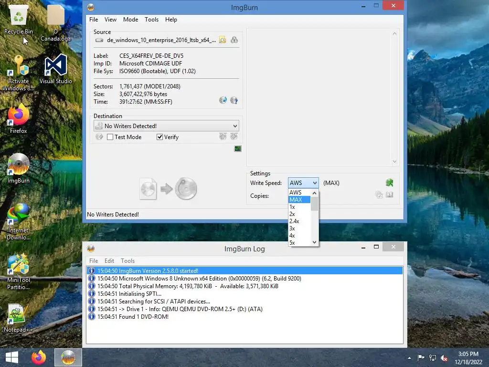Image resolution: width=489 pixels, height=367 pixels.
Task: Open the MiniTool Partition desktop shortcut
Action: [19, 272]
